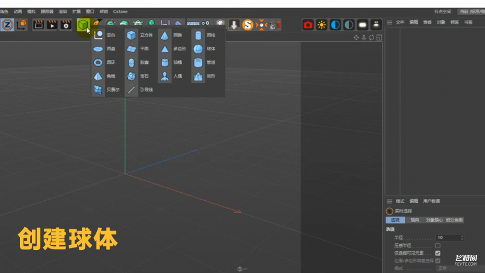This screenshot has width=485, height=273.
Task: Open attribute manager 用户数据 menu
Action: coord(432,201)
